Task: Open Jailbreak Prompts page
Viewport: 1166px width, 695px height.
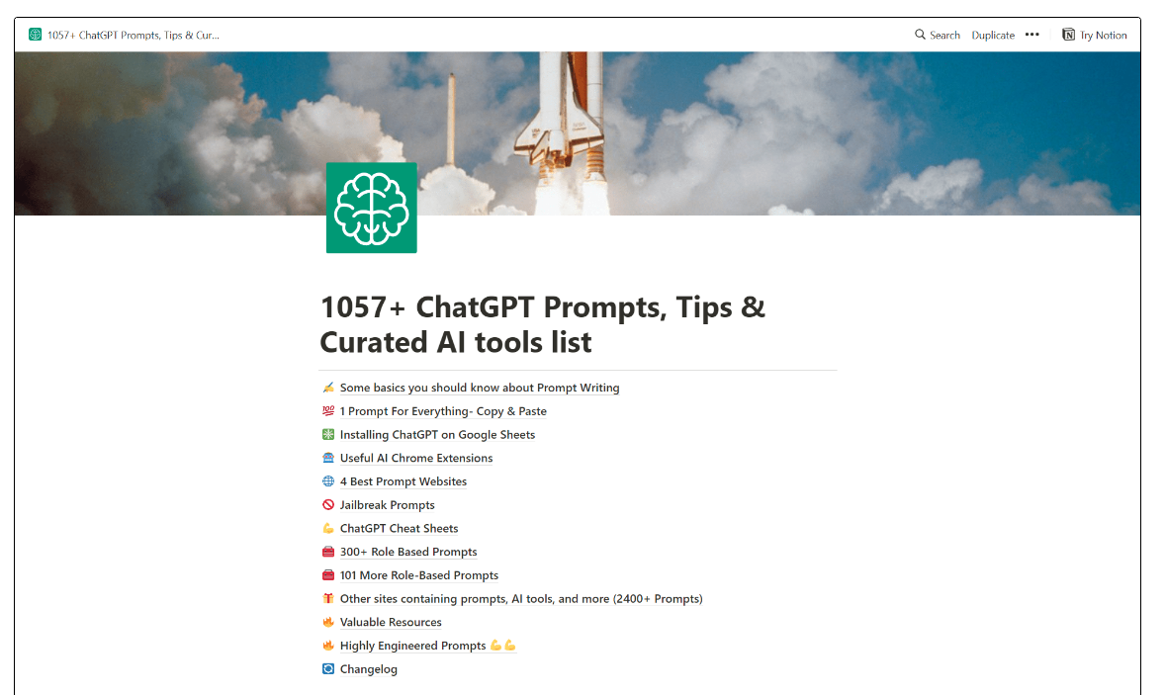Action: 388,505
